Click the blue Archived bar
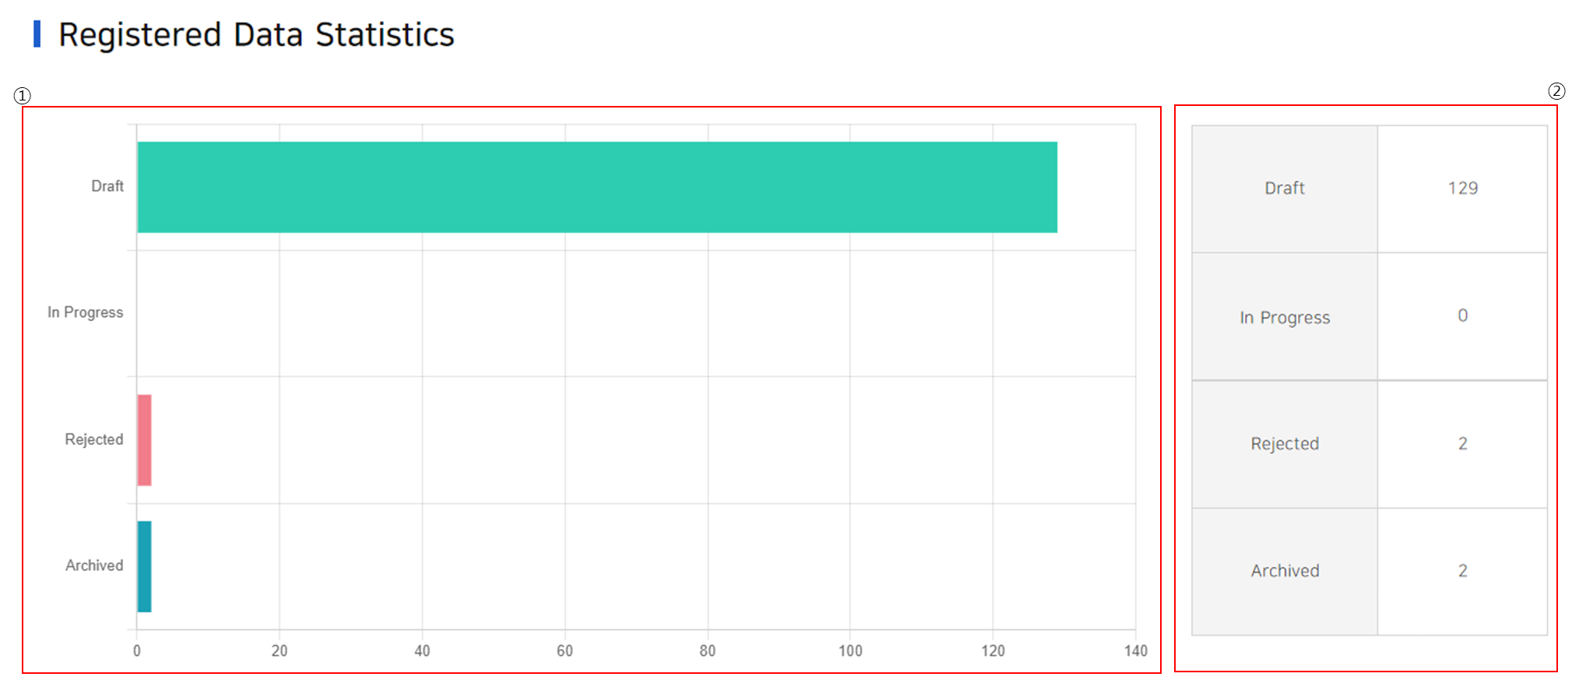This screenshot has width=1579, height=691. (x=144, y=566)
